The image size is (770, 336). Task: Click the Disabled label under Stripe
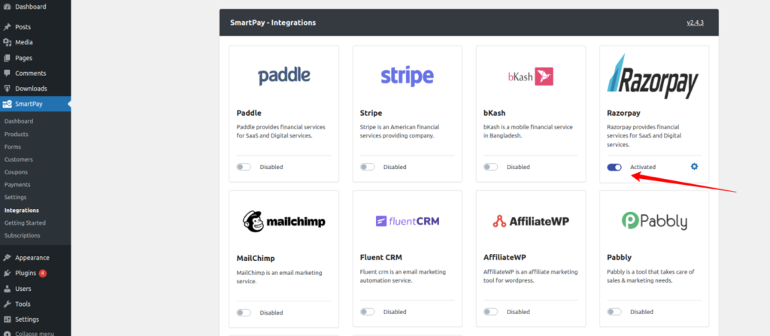point(395,167)
